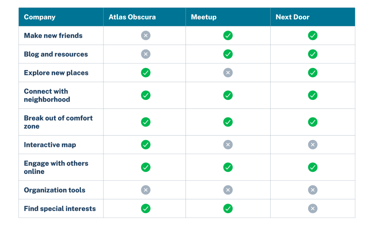The image size is (368, 226).
Task: Click Meetup's check for Break out of comfort zone
Action: tap(228, 122)
